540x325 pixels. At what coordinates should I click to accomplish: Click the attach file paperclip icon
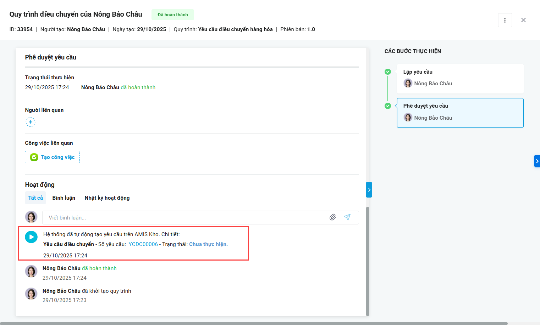pos(332,217)
